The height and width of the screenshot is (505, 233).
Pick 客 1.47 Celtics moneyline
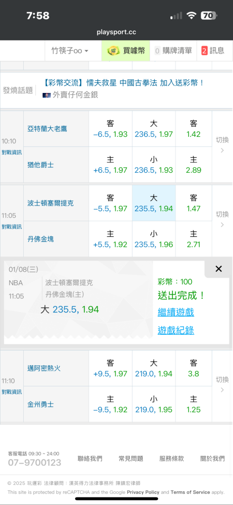point(194,203)
